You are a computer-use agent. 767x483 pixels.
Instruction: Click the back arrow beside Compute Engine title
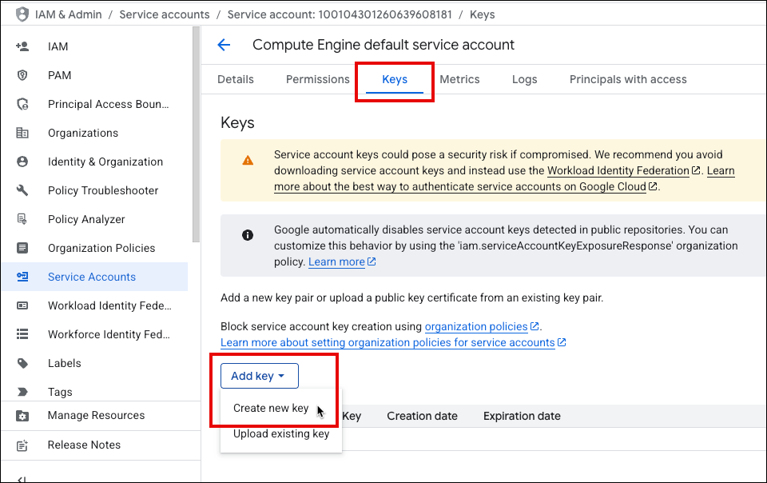point(224,45)
